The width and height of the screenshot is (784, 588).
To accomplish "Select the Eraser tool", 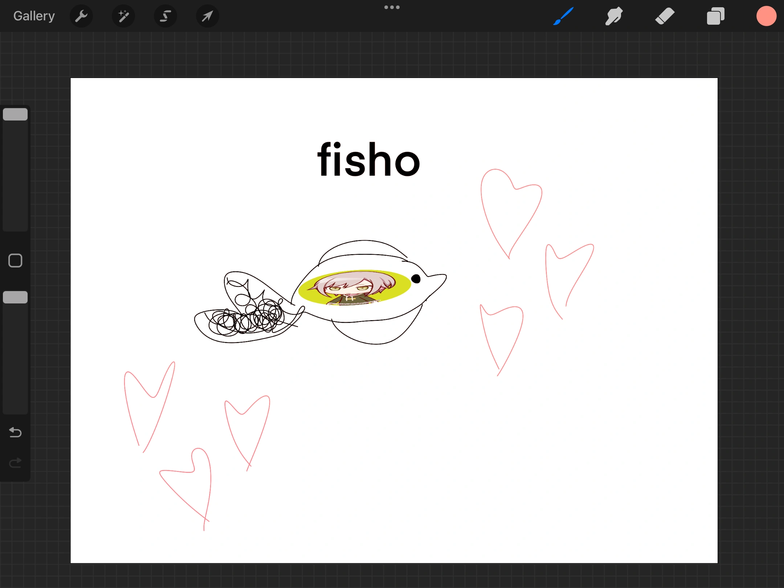I will point(665,16).
